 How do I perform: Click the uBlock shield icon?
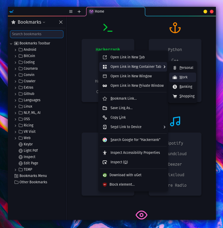[x=105, y=185]
